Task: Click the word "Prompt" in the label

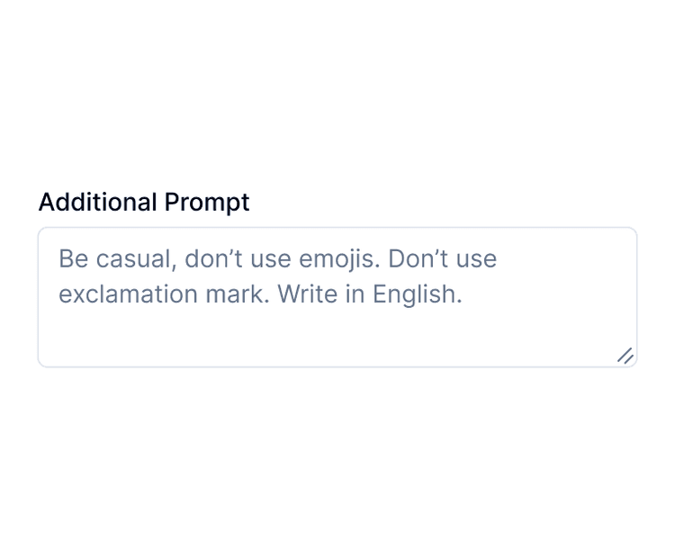Action: pos(207,203)
